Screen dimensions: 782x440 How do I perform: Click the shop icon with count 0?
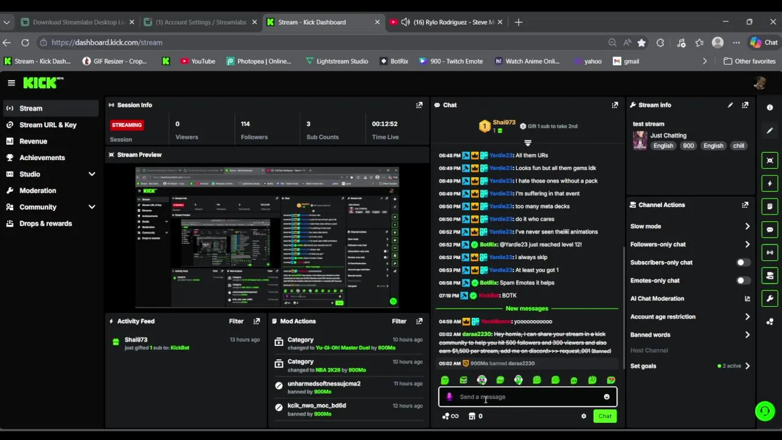[475, 416]
